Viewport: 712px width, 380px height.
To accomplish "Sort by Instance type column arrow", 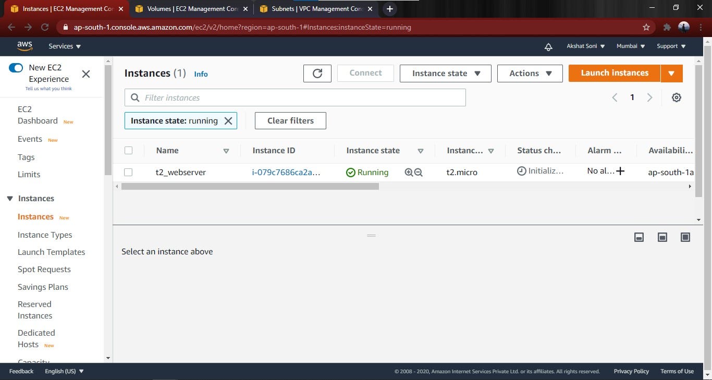I will (x=491, y=151).
